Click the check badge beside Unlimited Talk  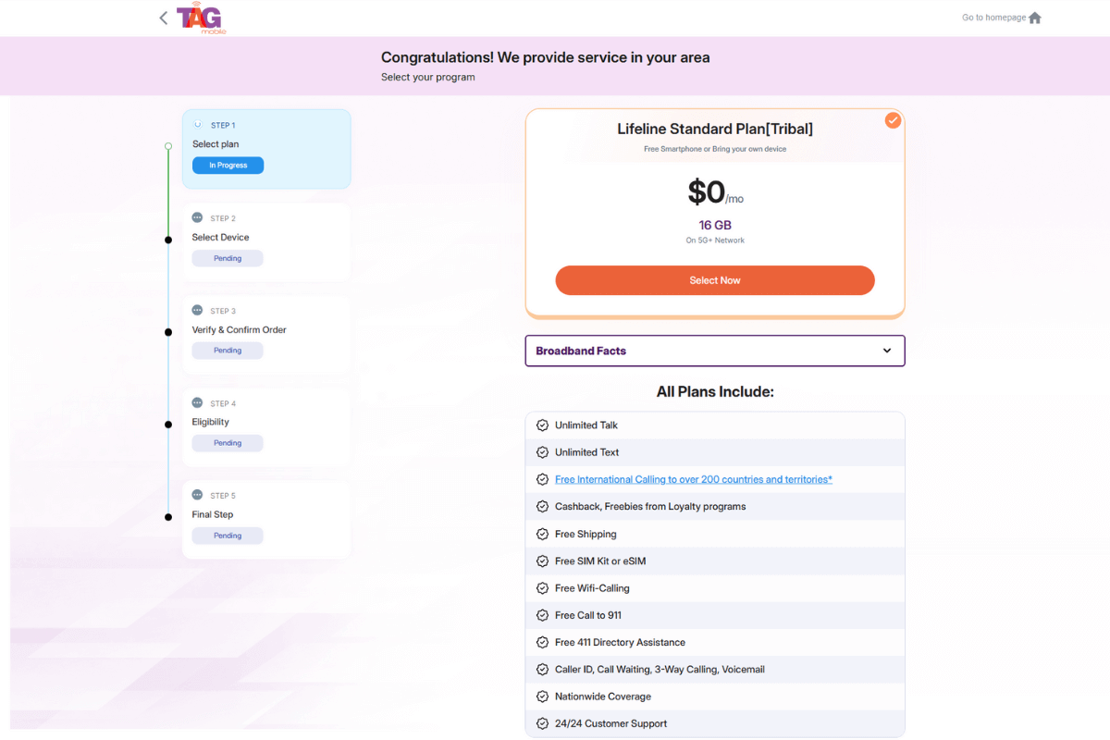pos(543,425)
